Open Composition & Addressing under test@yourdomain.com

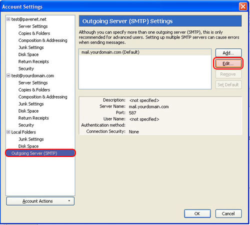[43, 97]
